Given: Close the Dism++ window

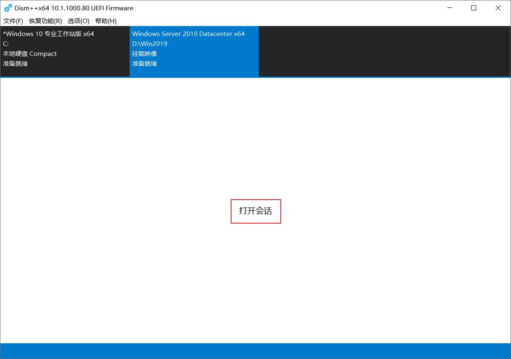Looking at the screenshot, I should 498,7.
